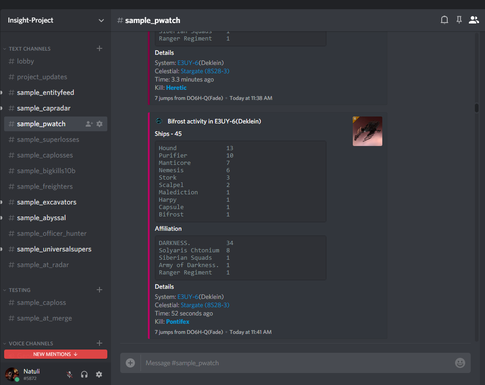The height and width of the screenshot is (385, 485).
Task: Open the Pontifex kill link
Action: (x=177, y=322)
